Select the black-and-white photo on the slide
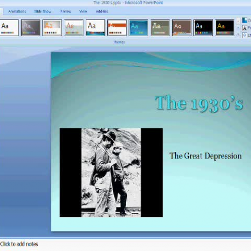This screenshot has height=251, width=251. (x=111, y=173)
